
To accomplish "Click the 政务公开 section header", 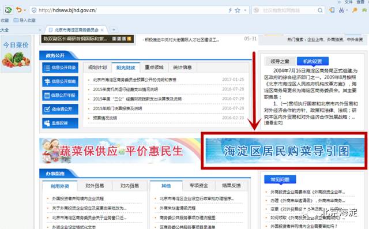I will coord(55,55).
